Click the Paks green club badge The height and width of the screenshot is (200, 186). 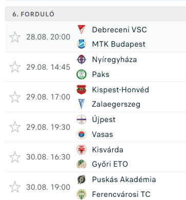click(x=81, y=74)
